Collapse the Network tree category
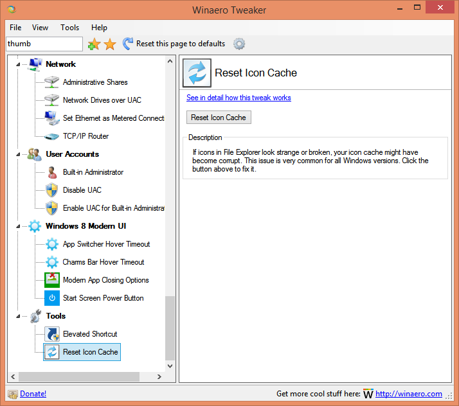The width and height of the screenshot is (459, 406). [18, 64]
